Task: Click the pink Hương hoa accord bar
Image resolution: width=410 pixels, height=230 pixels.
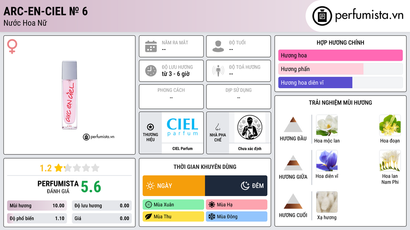Action: [x=340, y=55]
